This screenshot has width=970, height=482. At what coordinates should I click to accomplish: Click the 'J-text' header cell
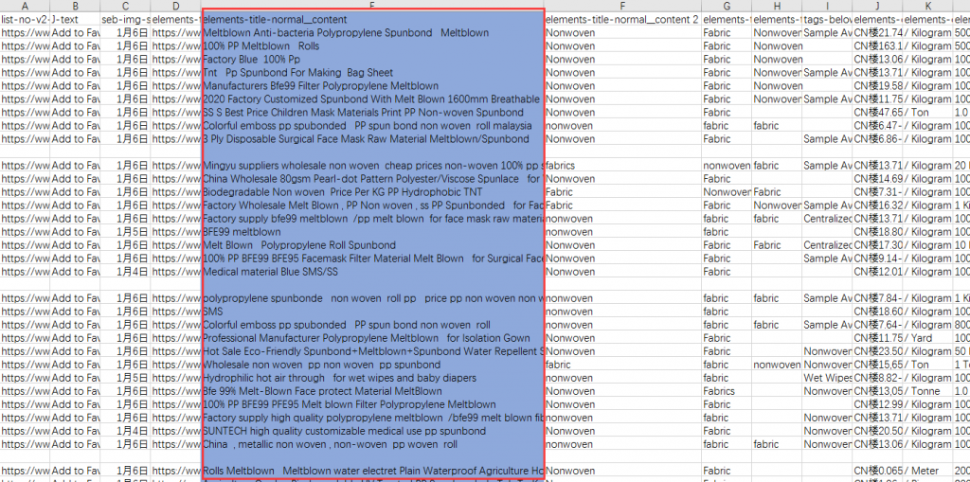75,20
